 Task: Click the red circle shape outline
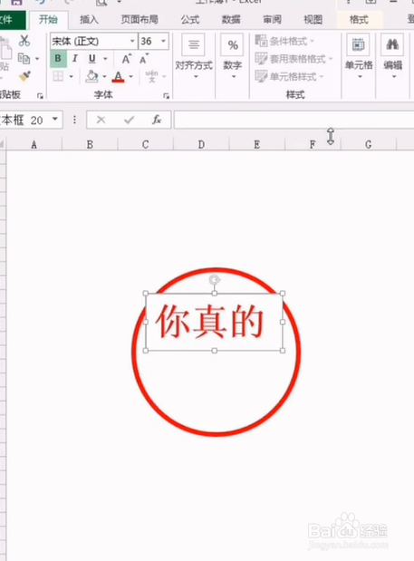tap(217, 434)
